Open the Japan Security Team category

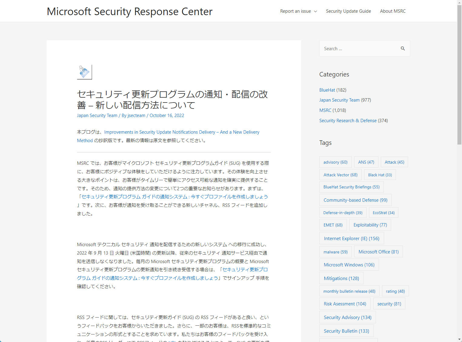click(x=339, y=100)
